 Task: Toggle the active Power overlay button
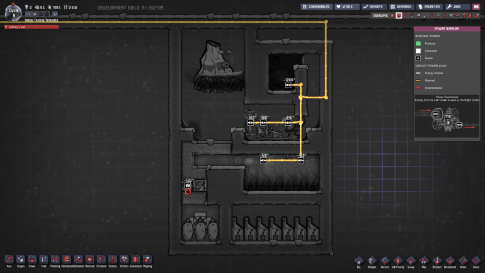click(398, 15)
